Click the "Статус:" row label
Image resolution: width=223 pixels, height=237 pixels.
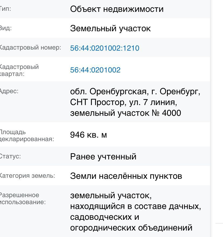tap(10, 156)
